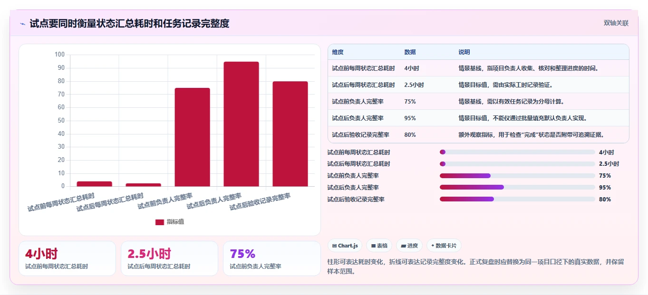Viewport: 648px width, 295px height.
Task: Click the card title 试点要同时衡量状态汇总耗时和任务记录完整度
Action: click(129, 23)
